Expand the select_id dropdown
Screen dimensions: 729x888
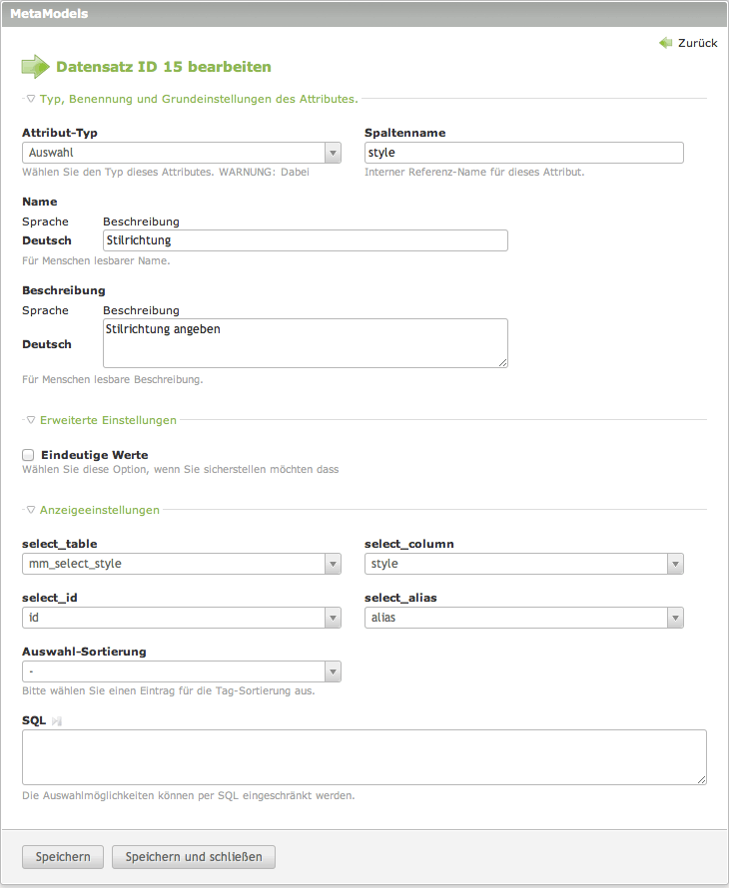tap(182, 618)
